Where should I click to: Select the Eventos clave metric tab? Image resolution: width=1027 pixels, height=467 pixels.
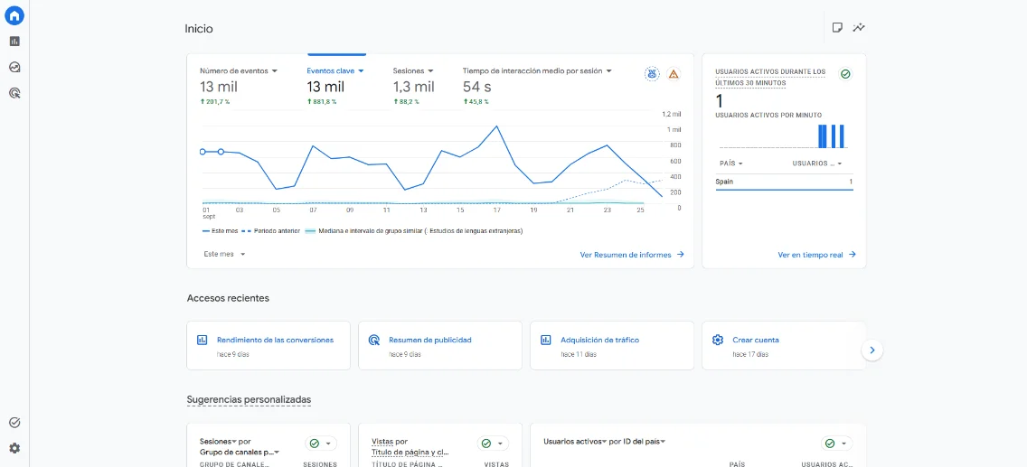point(335,70)
